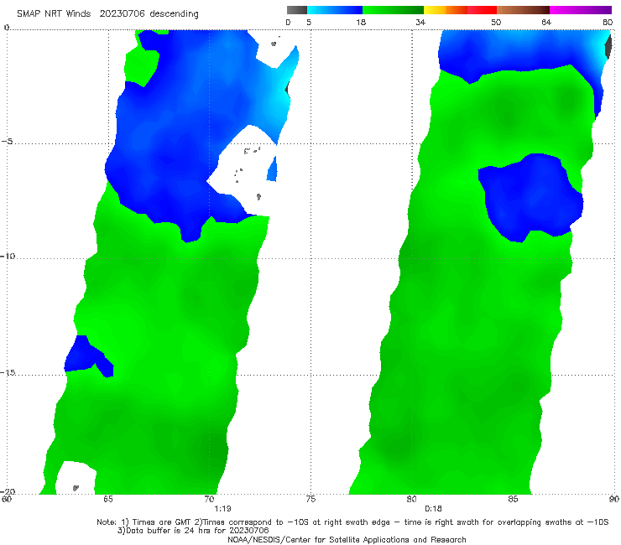This screenshot has width=621, height=545.
Task: Click the red segment of the color bar
Action: point(482,10)
